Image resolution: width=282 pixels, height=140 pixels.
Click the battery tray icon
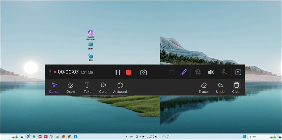tap(143, 137)
